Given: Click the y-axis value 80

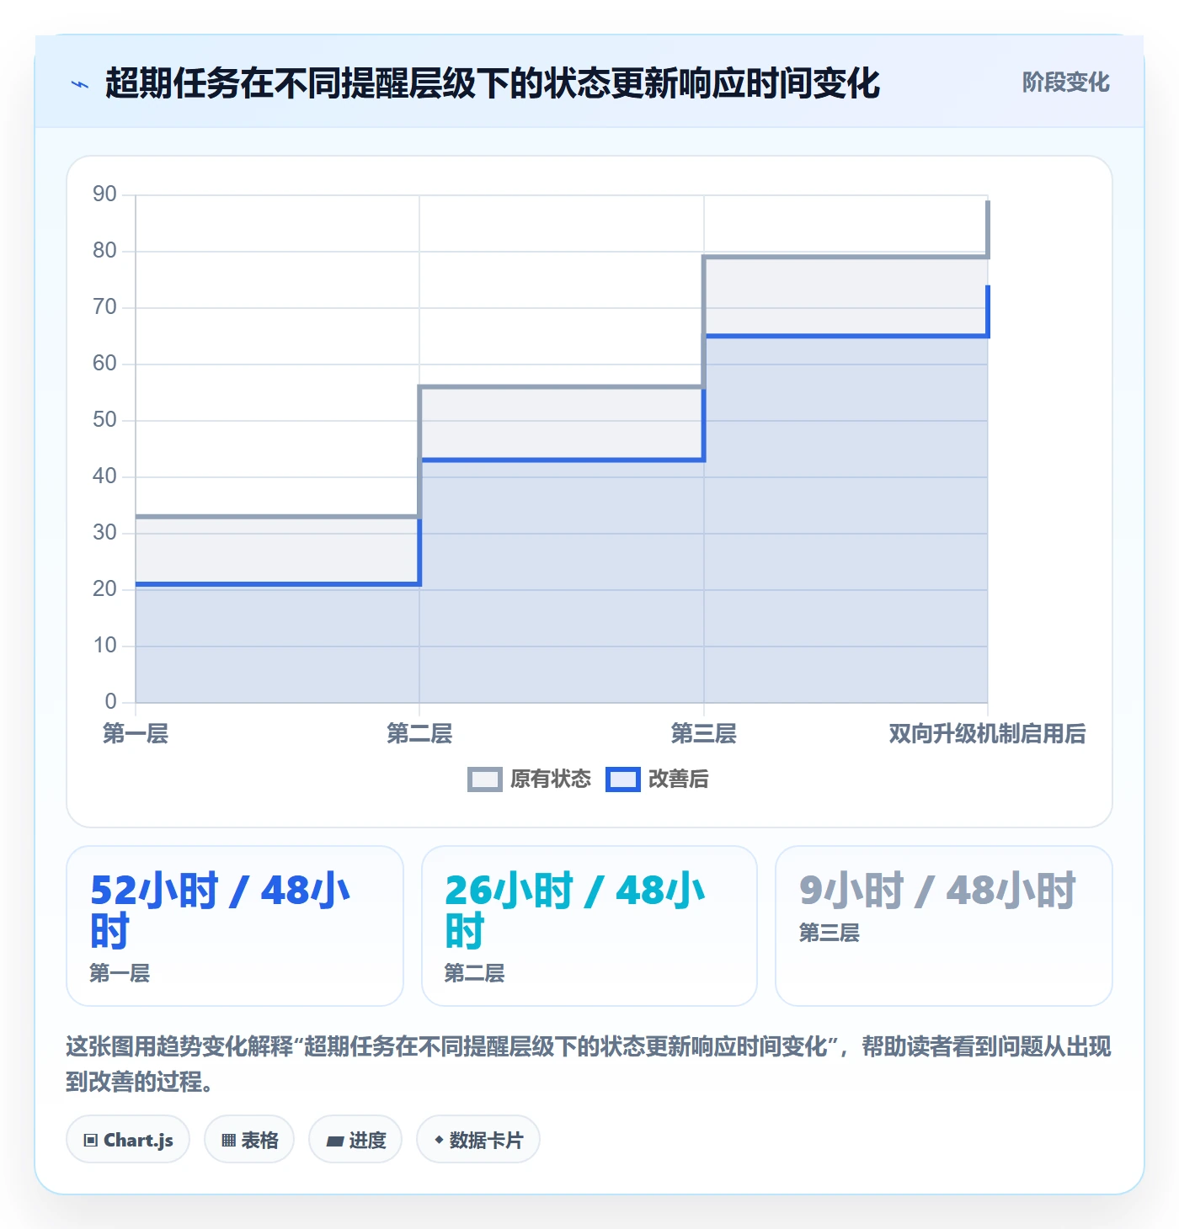Looking at the screenshot, I should (105, 251).
